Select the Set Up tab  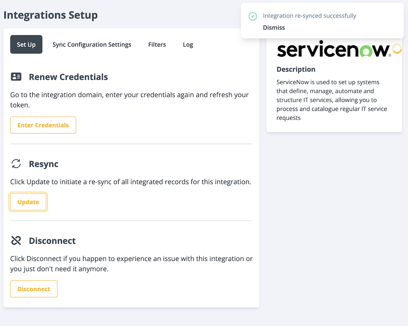coord(26,44)
